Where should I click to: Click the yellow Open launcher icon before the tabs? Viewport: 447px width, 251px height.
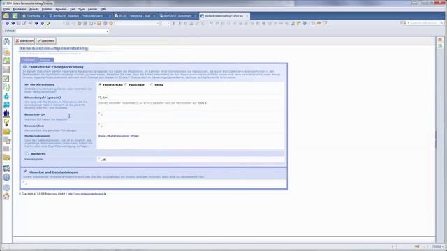[x=6, y=16]
